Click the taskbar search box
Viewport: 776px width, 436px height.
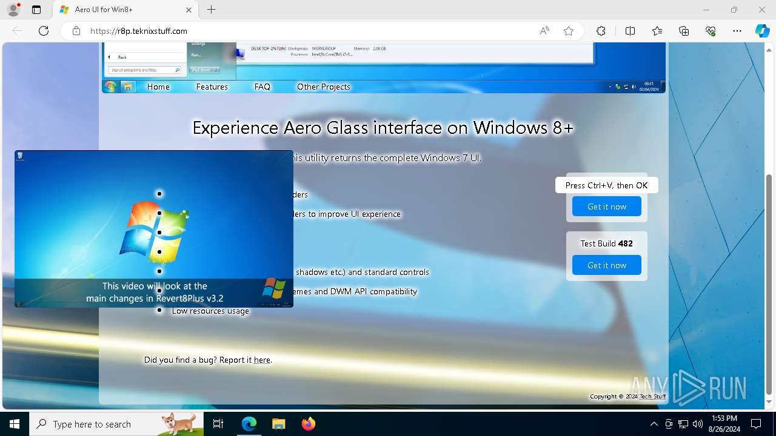click(x=116, y=424)
